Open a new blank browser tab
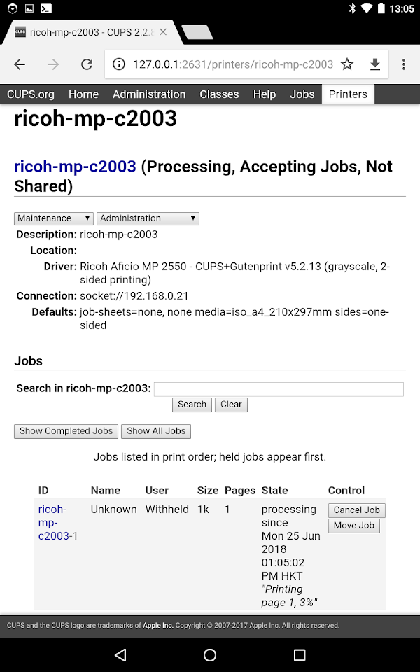 pyautogui.click(x=197, y=33)
